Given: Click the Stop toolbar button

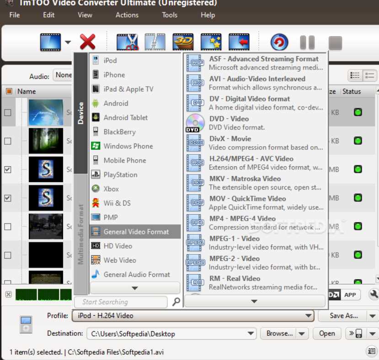Looking at the screenshot, I should (335, 43).
